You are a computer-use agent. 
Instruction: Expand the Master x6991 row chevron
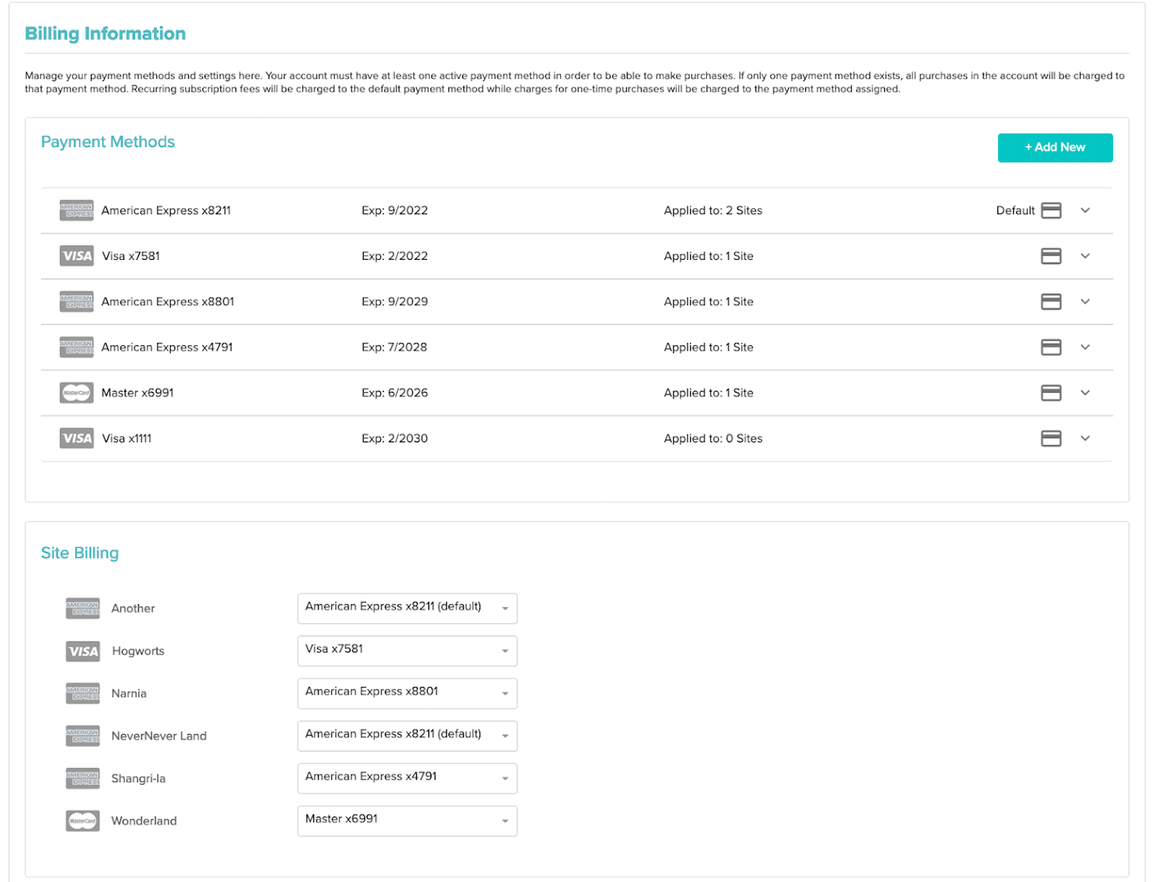point(1086,393)
